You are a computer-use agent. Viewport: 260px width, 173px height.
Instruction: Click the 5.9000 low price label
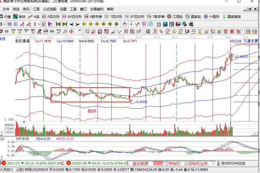[142, 102]
